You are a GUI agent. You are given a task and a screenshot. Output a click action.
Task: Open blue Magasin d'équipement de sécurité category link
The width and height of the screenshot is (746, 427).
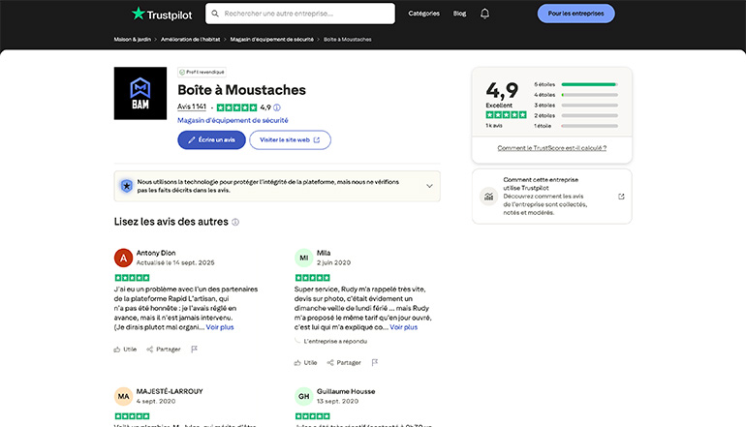coord(233,120)
